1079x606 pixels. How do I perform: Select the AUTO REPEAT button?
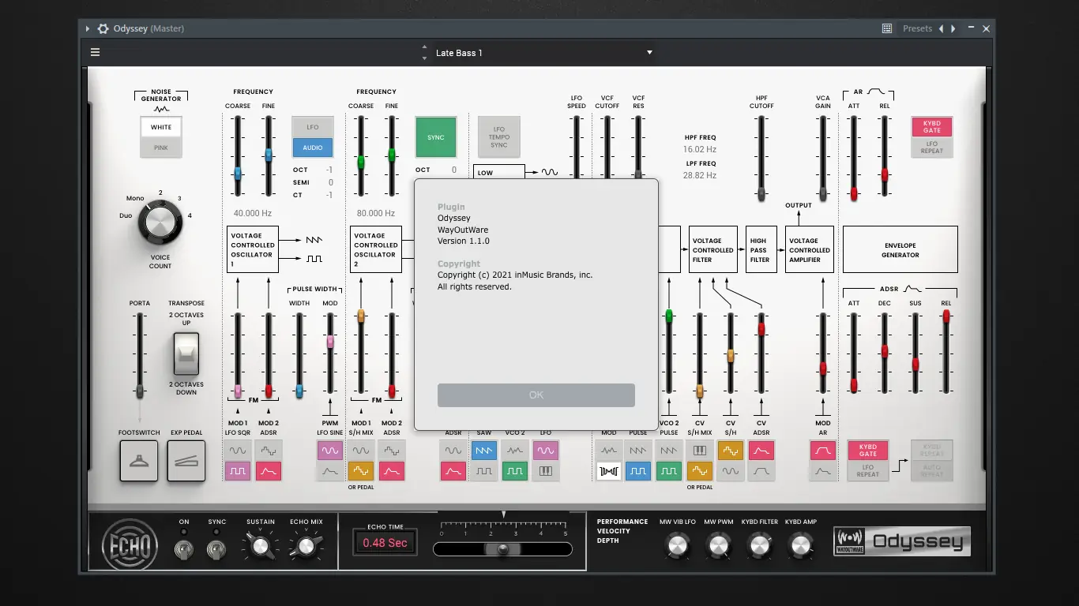pyautogui.click(x=932, y=471)
